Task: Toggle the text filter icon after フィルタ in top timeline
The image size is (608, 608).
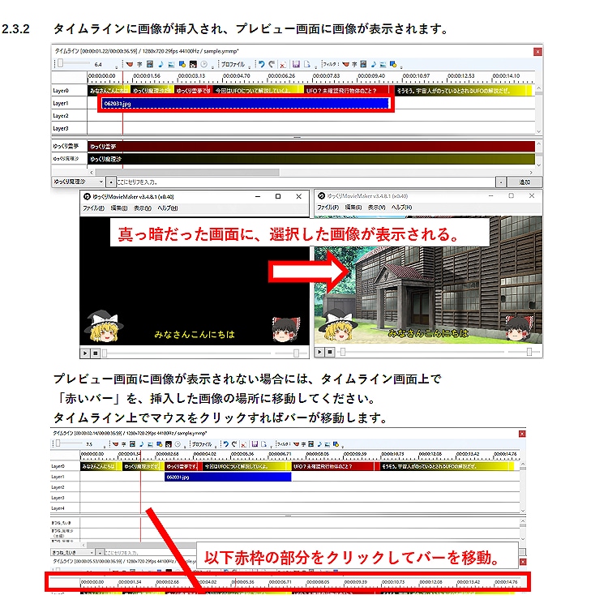Action: [x=354, y=64]
